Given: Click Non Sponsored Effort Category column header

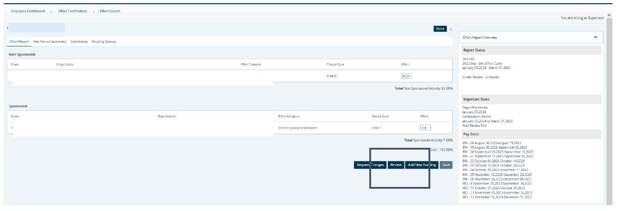Looking at the screenshot, I should tap(251, 64).
